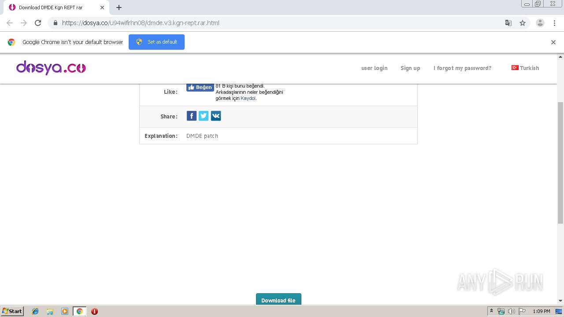
Task: Bookmark this page with the star icon
Action: [523, 23]
